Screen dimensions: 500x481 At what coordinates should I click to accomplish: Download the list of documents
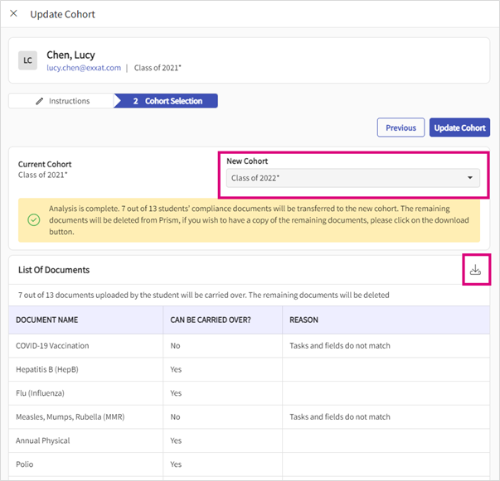click(x=475, y=270)
